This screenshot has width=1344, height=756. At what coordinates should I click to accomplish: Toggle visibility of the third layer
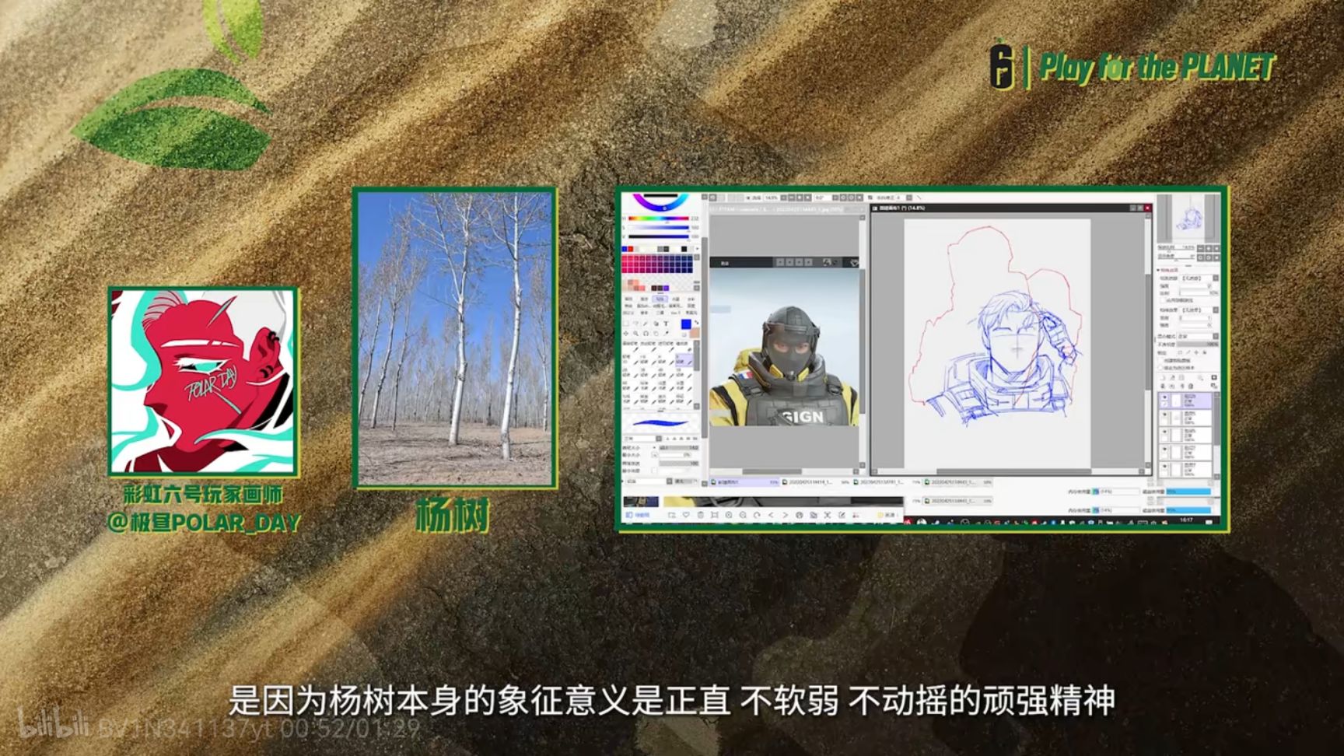pos(1164,432)
